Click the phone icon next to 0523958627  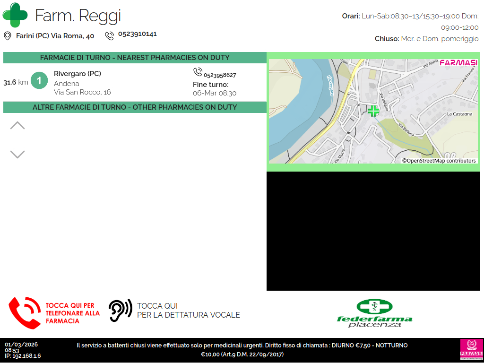click(198, 72)
